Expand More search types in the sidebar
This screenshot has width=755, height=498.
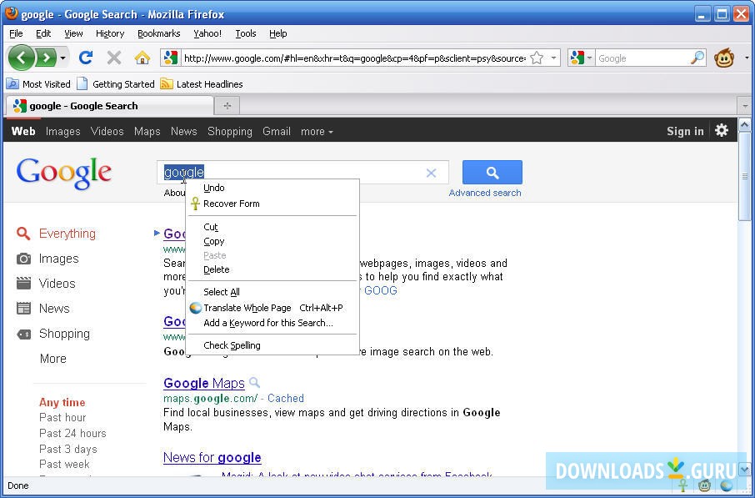tap(53, 359)
